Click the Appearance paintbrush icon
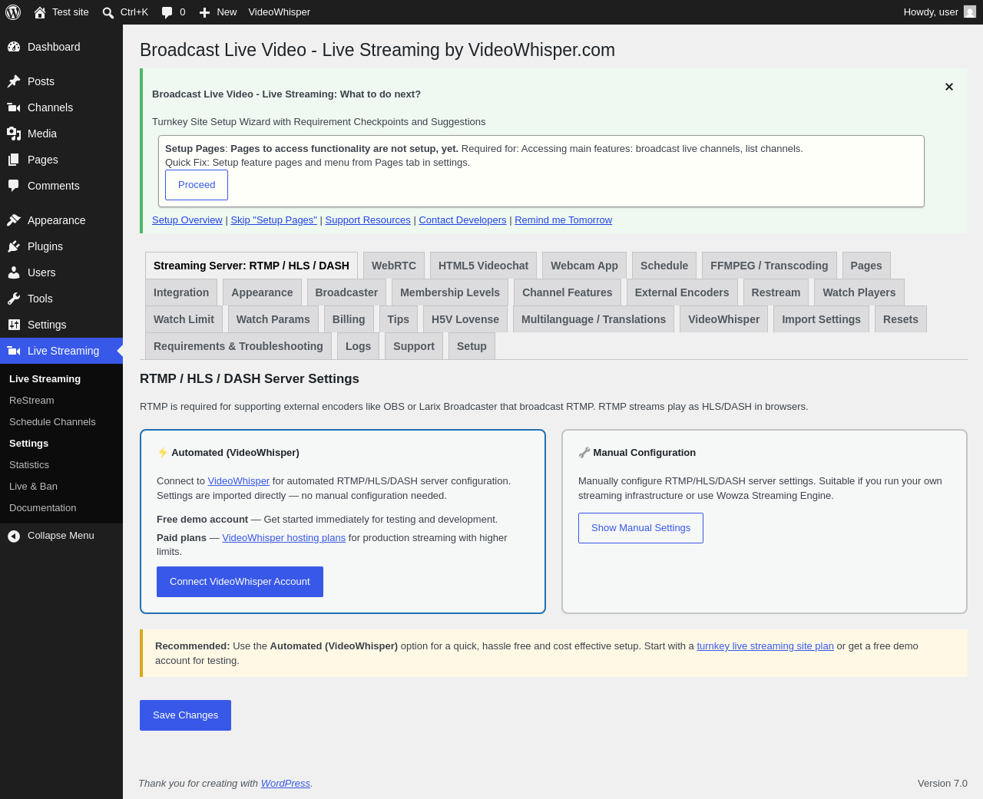This screenshot has height=799, width=983. tap(14, 220)
